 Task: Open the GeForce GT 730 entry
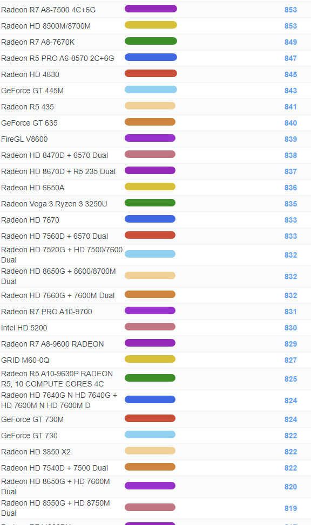30,436
